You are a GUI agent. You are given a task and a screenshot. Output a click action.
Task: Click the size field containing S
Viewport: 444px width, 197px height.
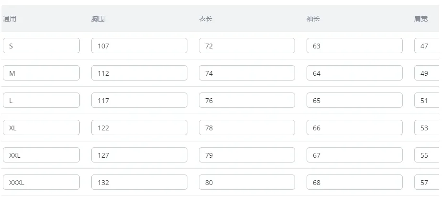click(x=41, y=46)
